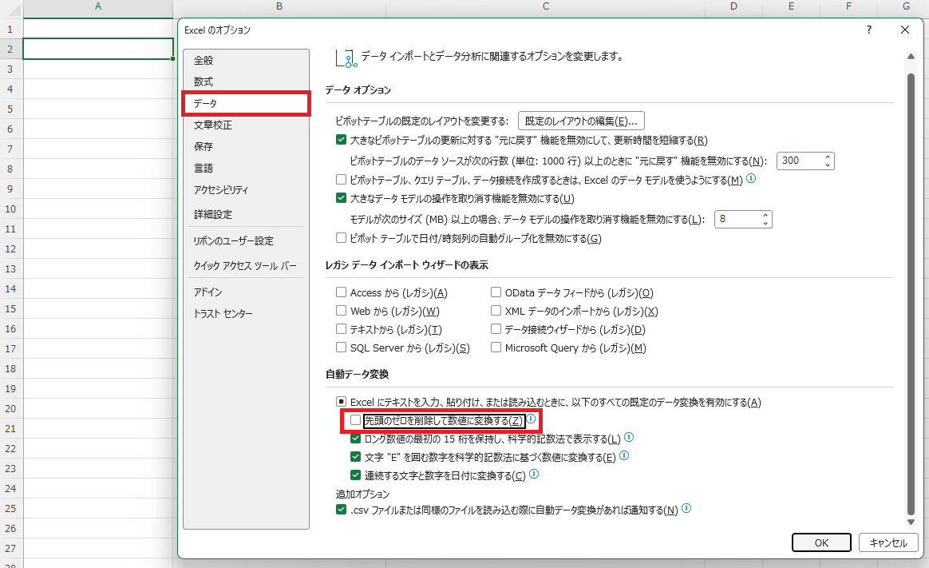Open リボンのユーザー設定 category
Screen dimensions: 929x568
247,240
